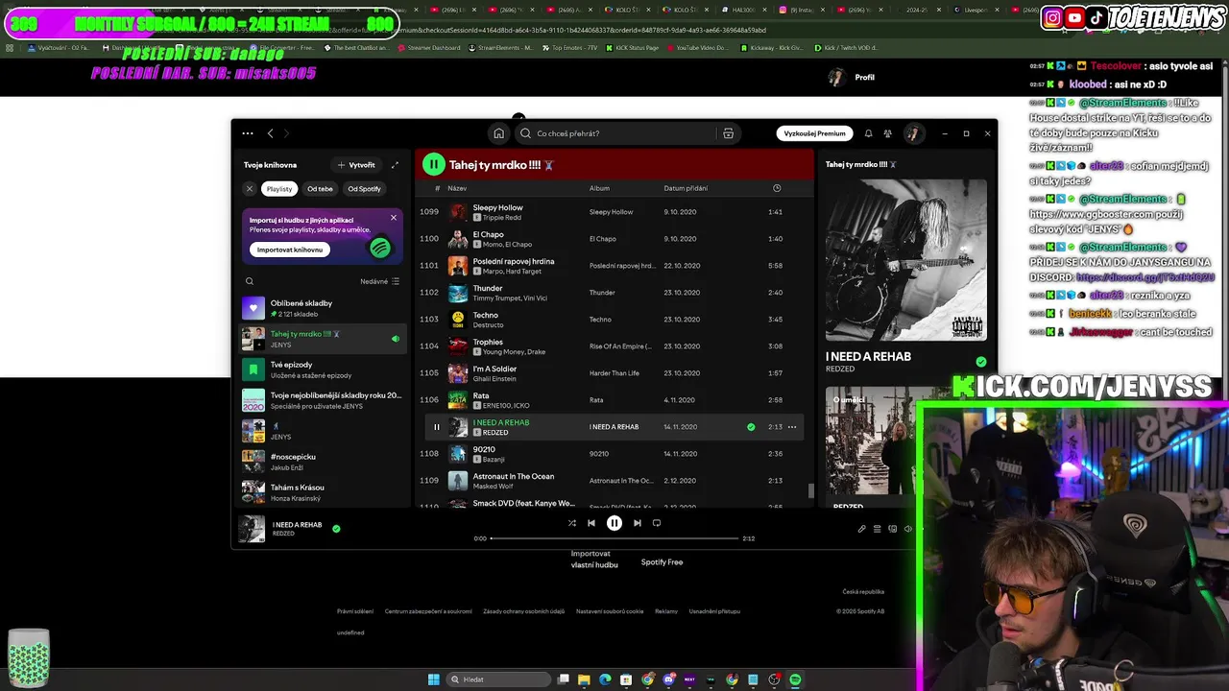Open the Friend Activity icon
This screenshot has width=1229, height=691.
point(887,133)
